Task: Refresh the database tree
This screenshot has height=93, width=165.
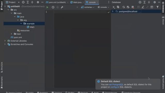Action: click(x=124, y=7)
